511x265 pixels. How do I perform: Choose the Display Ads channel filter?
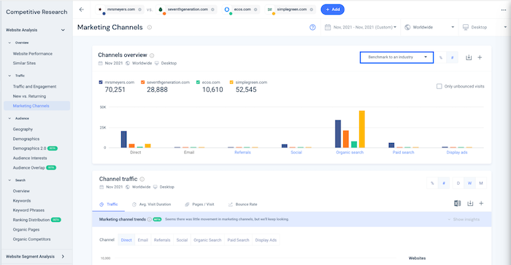point(266,240)
